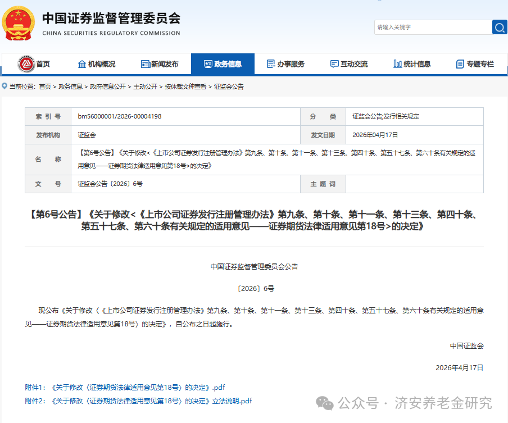This screenshot has height=423, width=508.
Task: Click the building icon beside 机构概况
Action: pos(82,64)
